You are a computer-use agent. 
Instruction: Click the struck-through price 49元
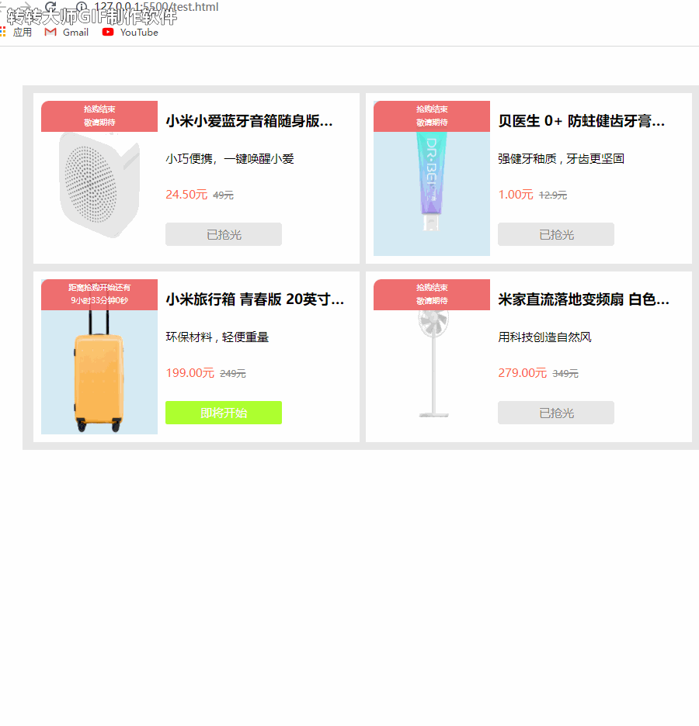coord(223,195)
